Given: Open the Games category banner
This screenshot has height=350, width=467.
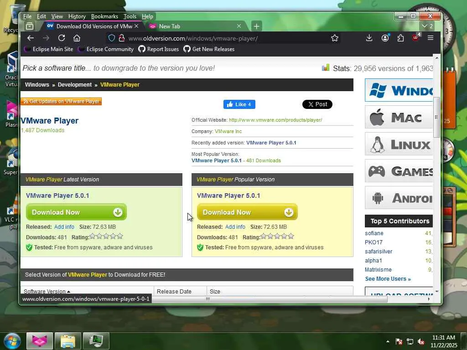Looking at the screenshot, I should pos(399,171).
